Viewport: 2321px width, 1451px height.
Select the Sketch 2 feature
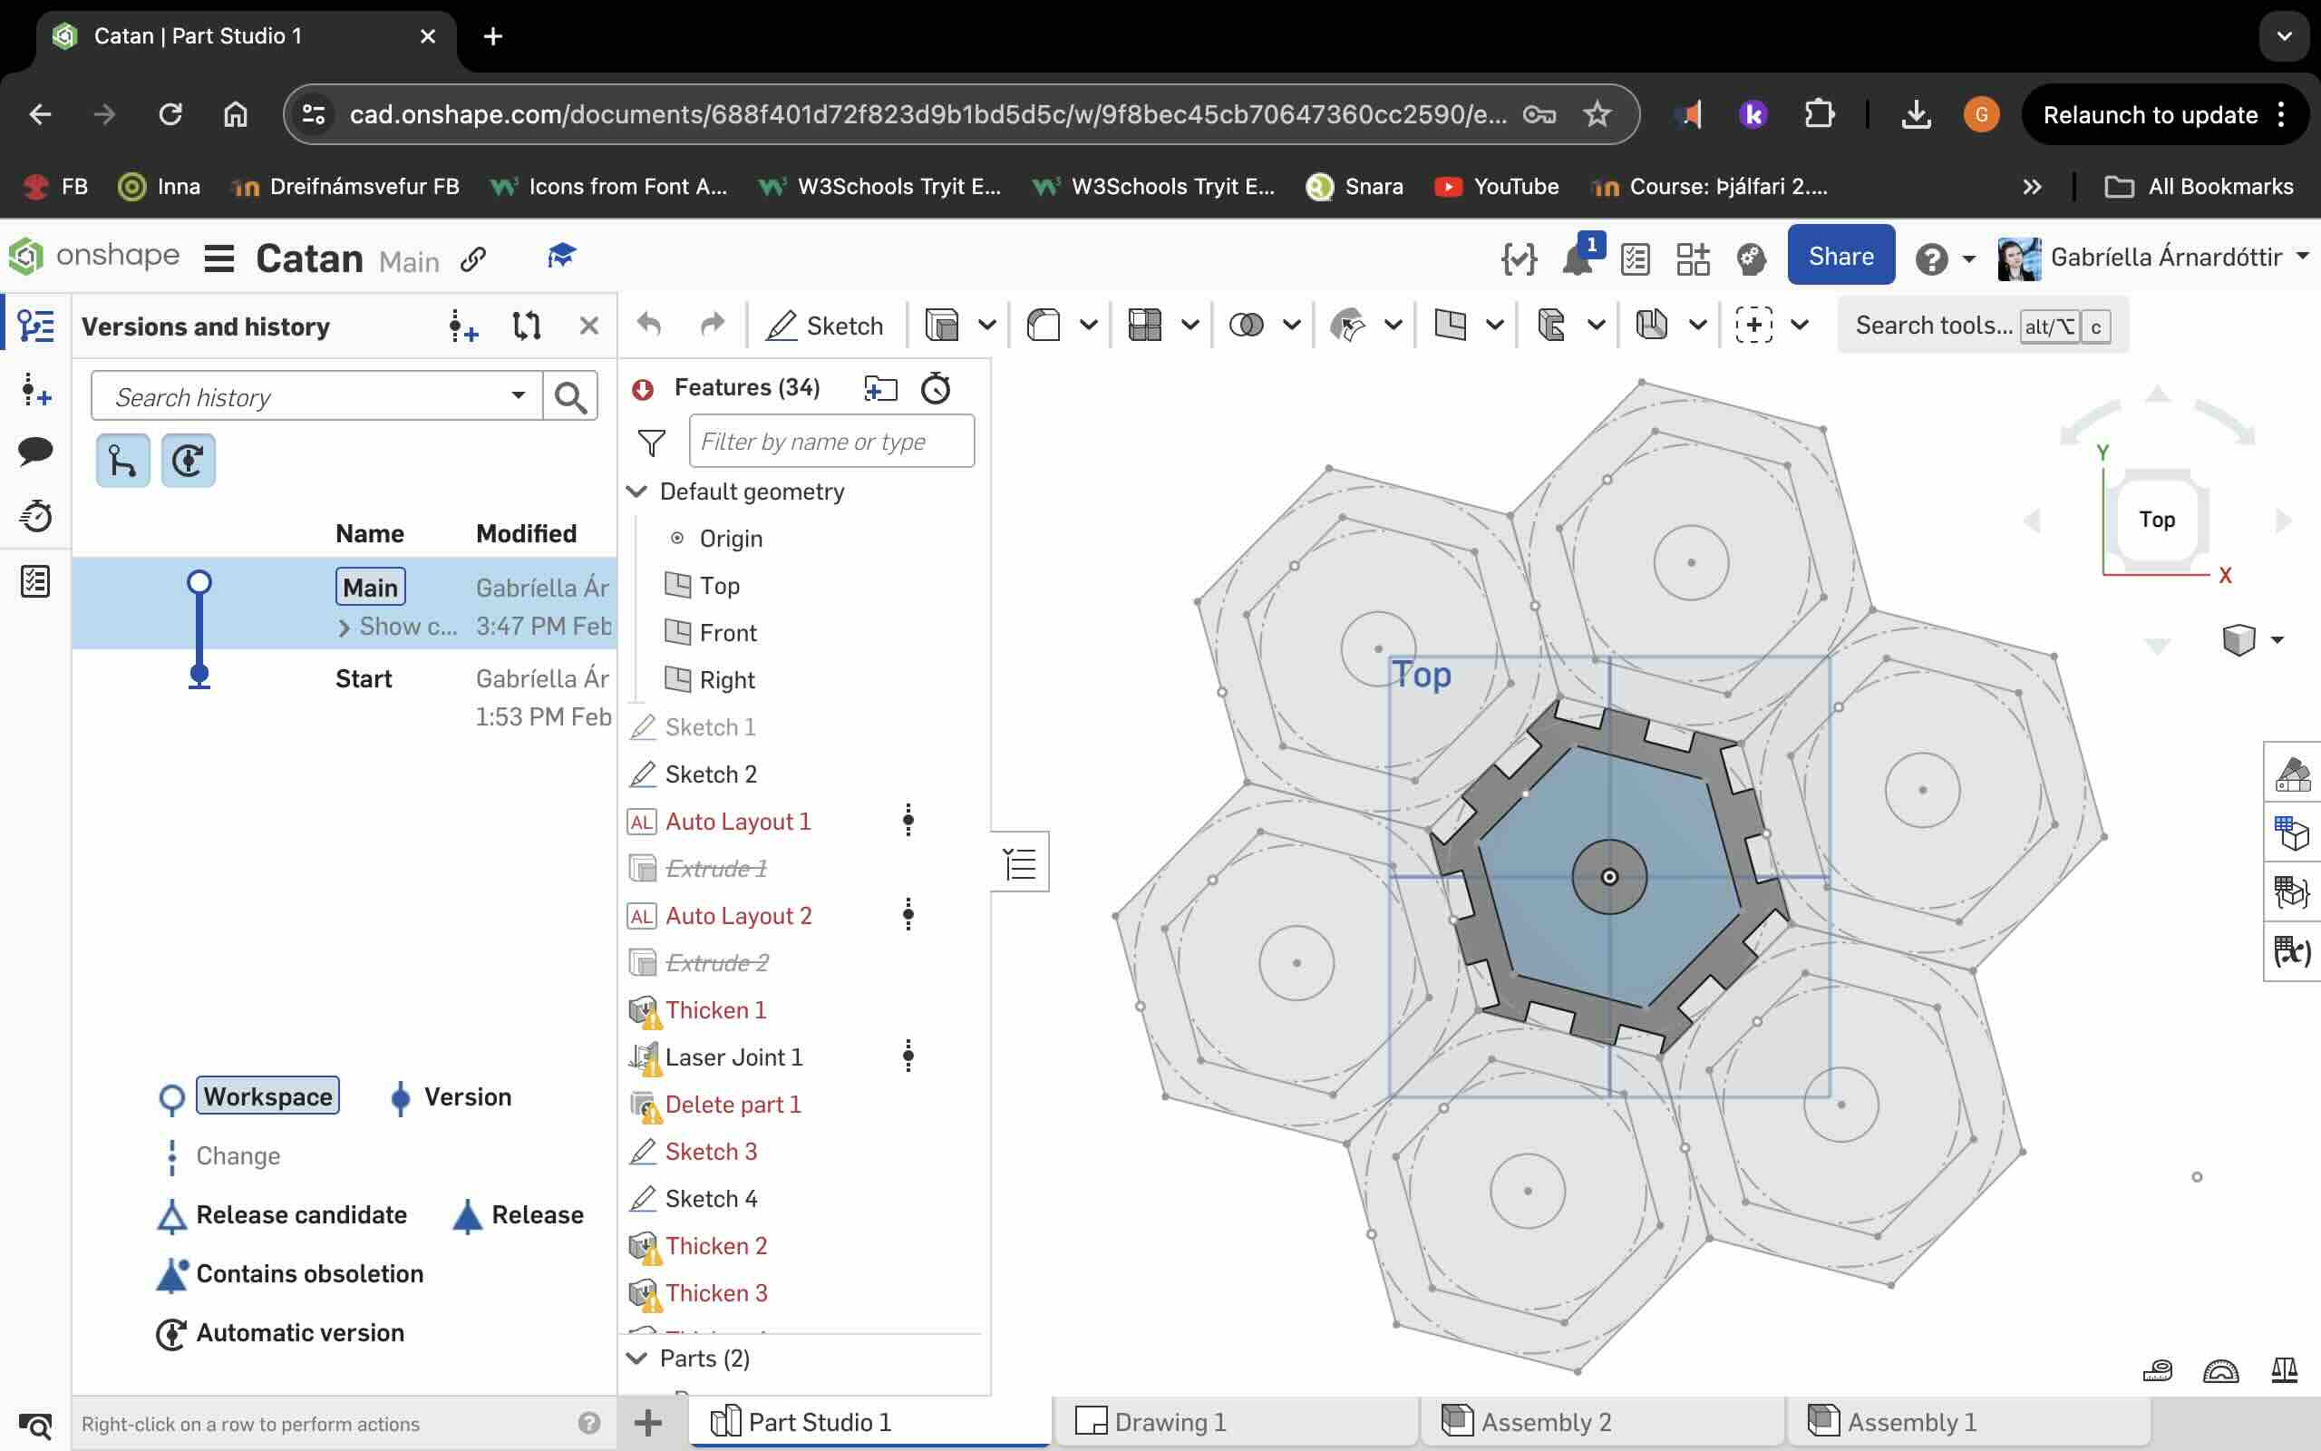coord(710,774)
